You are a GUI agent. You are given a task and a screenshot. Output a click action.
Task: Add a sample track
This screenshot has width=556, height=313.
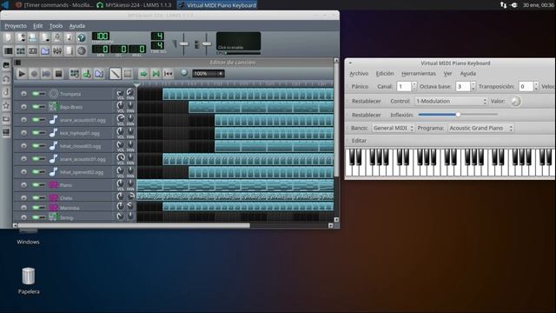pyautogui.click(x=87, y=74)
